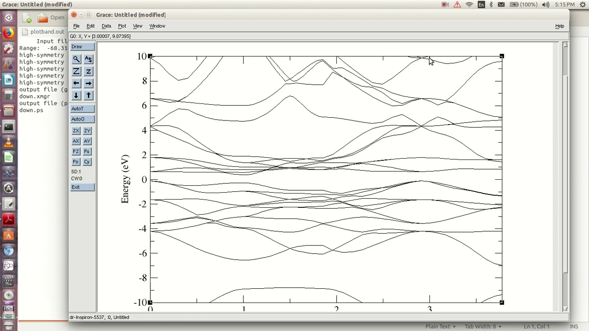Screen dimensions: 589x331
Task: Click the Draw button
Action: (82, 47)
